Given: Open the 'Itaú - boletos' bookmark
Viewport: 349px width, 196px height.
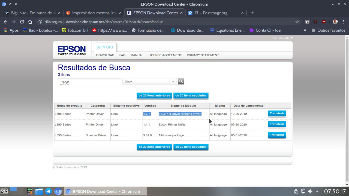Looking at the screenshot, I should [x=40, y=30].
